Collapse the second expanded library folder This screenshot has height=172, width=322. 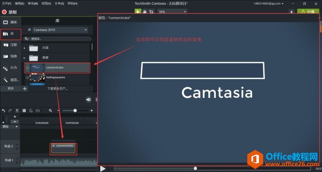click(x=24, y=58)
